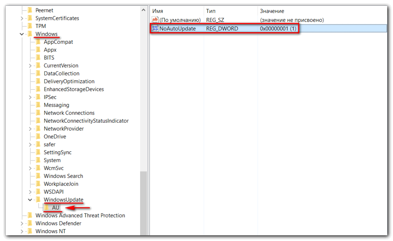393x241 pixels.
Task: Select the DeliveryOptimization key
Action: [x=69, y=82]
